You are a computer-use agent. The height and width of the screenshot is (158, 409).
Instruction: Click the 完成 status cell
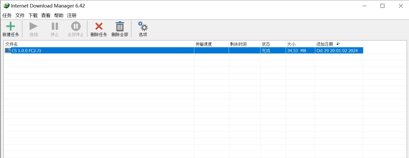pyautogui.click(x=273, y=51)
